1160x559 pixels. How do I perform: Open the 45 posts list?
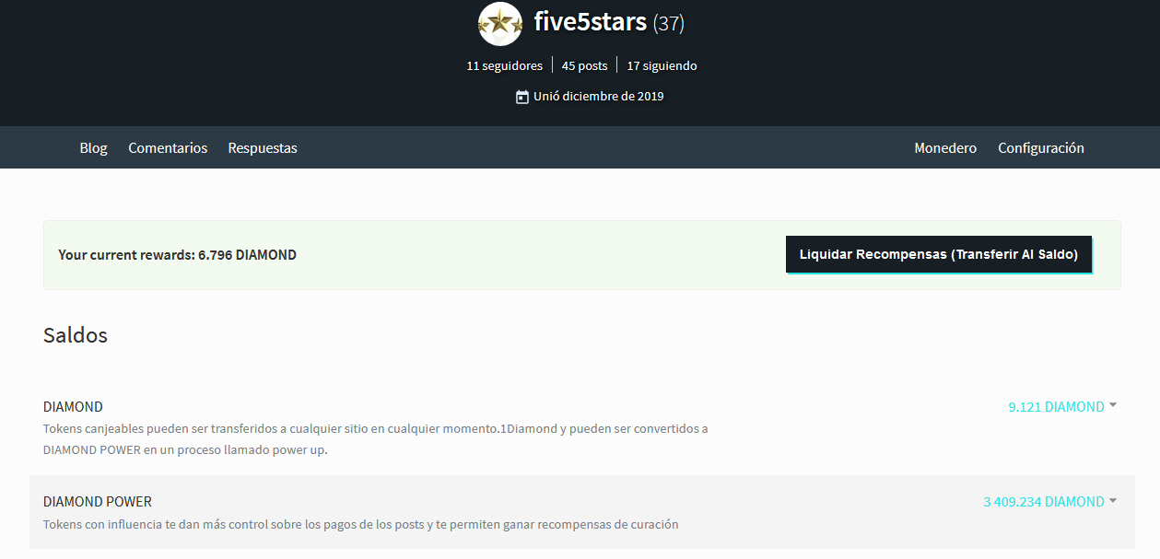pos(584,65)
